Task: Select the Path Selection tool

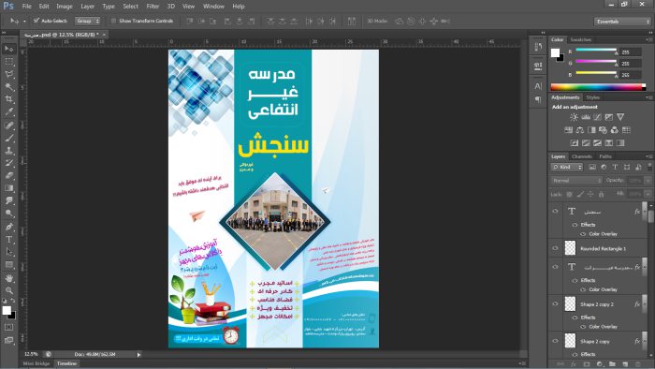Action: tap(8, 252)
